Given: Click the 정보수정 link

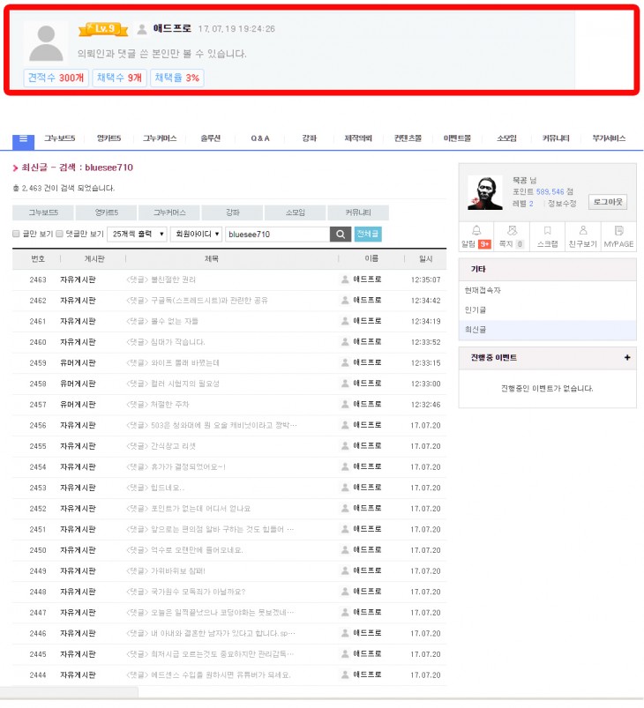Looking at the screenshot, I should (x=562, y=203).
